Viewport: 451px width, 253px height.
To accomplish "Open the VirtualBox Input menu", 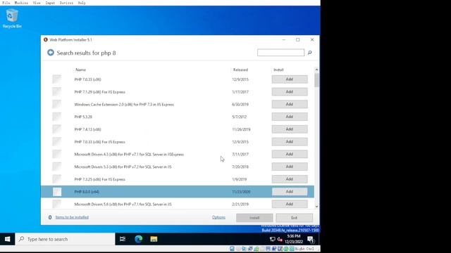I will point(50,3).
